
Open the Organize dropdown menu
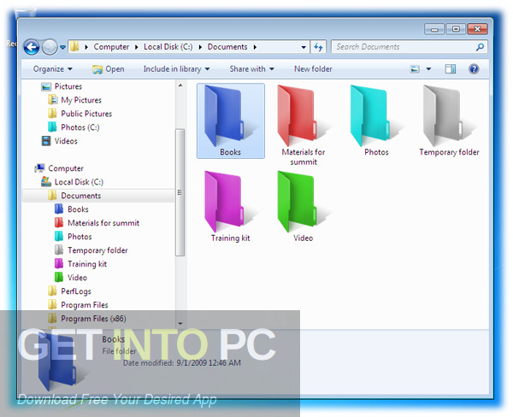tap(53, 69)
